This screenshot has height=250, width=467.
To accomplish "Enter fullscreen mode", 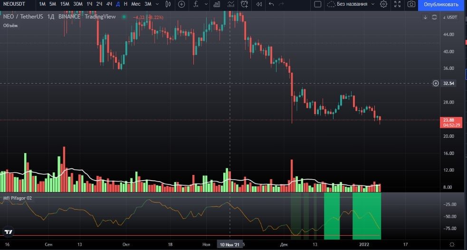I will tap(397, 4).
